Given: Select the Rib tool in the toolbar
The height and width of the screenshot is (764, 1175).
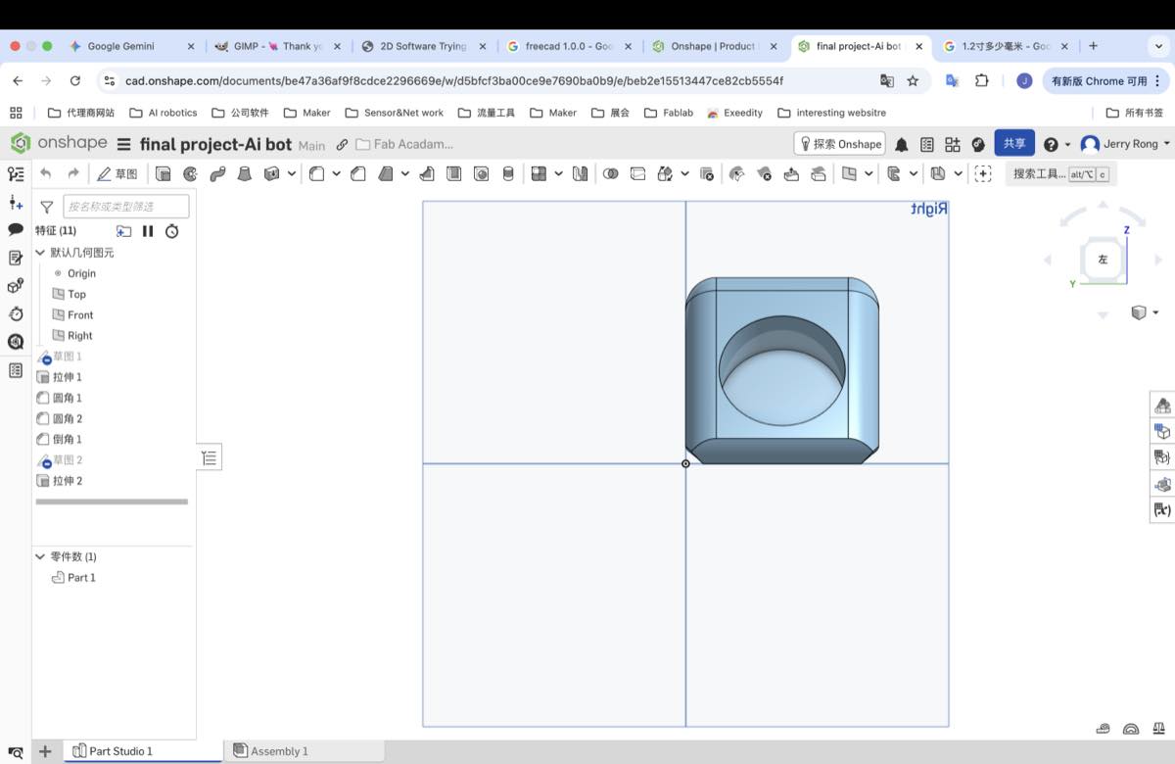Looking at the screenshot, I should (x=427, y=173).
